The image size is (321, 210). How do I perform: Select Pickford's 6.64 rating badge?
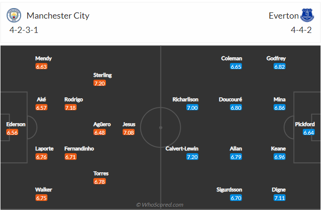click(x=309, y=132)
